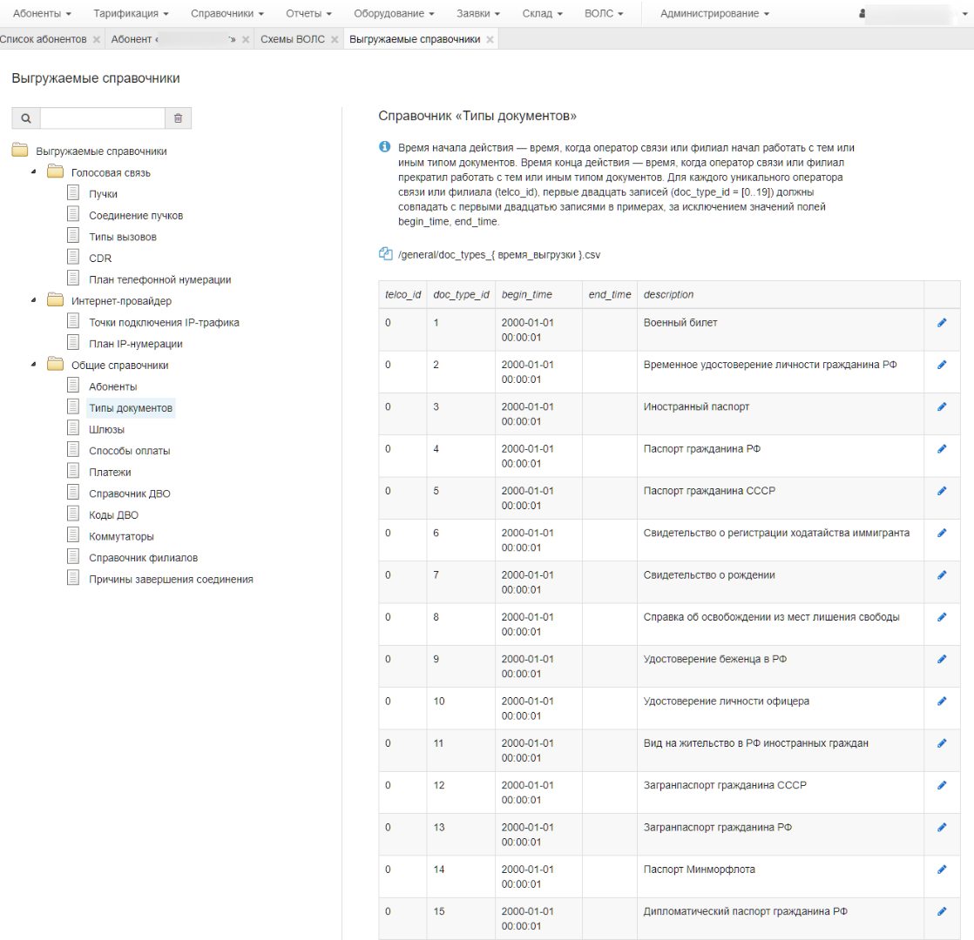Open Способы оплаты reference
The width and height of the screenshot is (974, 940).
click(x=130, y=451)
